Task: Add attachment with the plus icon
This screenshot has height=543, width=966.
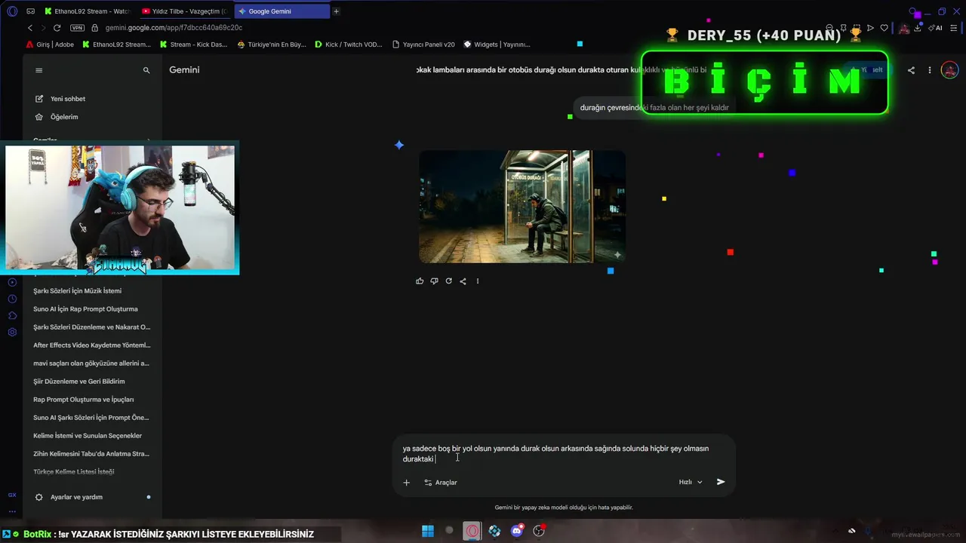Action: [x=406, y=482]
